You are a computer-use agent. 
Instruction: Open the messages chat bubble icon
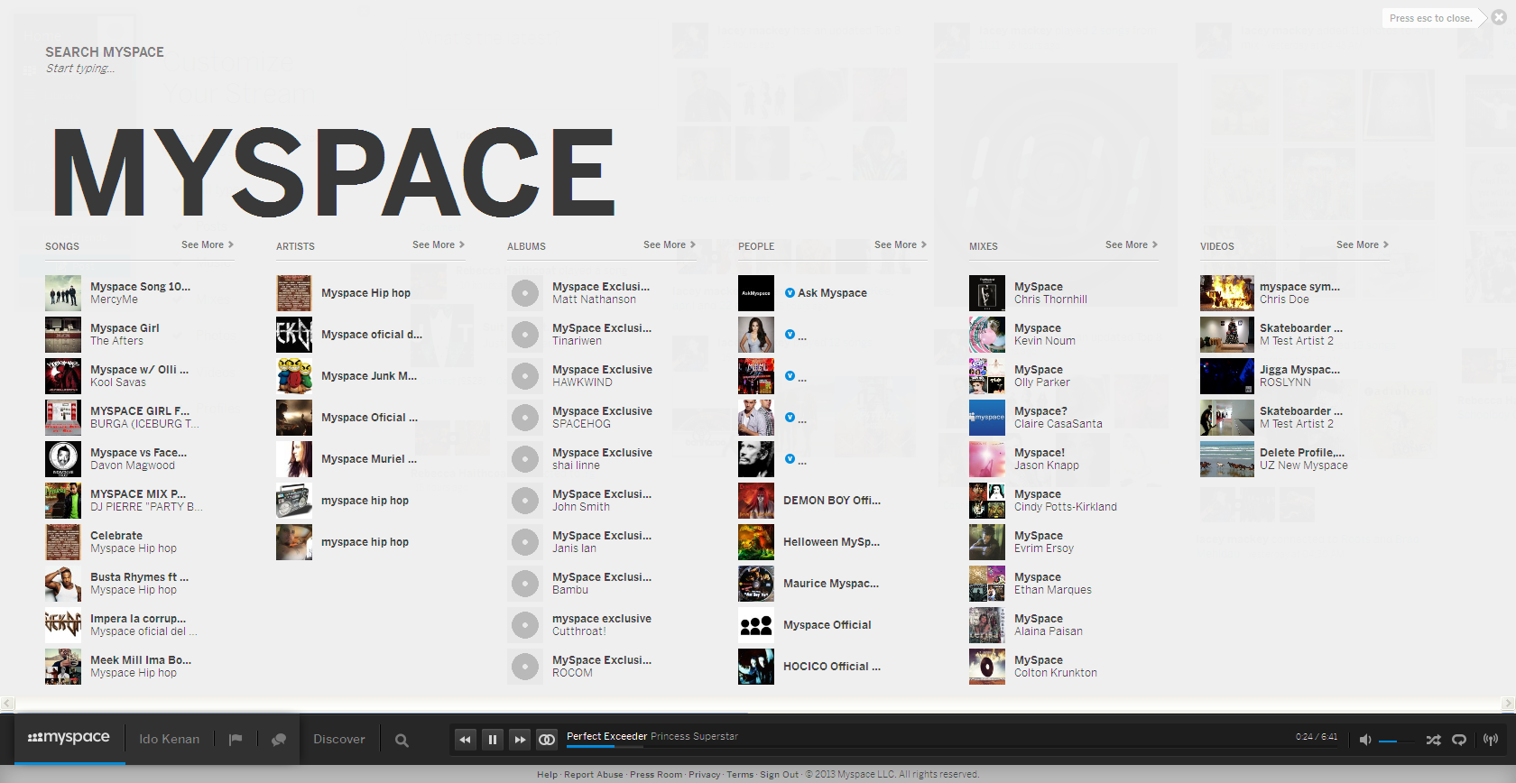[279, 740]
